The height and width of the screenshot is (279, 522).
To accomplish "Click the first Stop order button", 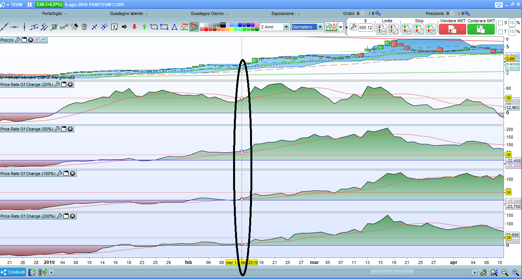I will tap(407, 29).
